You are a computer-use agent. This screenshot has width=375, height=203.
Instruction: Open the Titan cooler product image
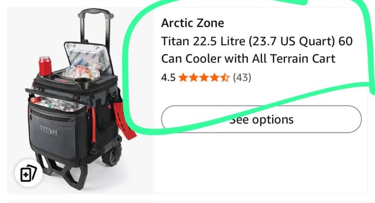pos(81,100)
